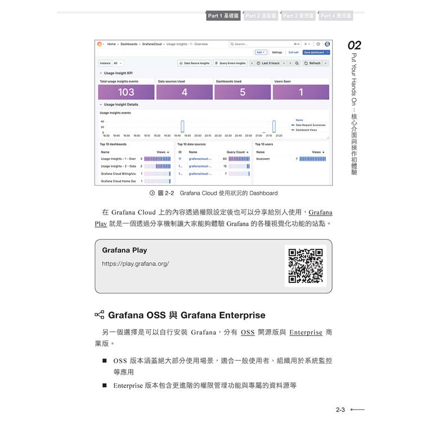Click the plus icon in top bar

[x=307, y=44]
